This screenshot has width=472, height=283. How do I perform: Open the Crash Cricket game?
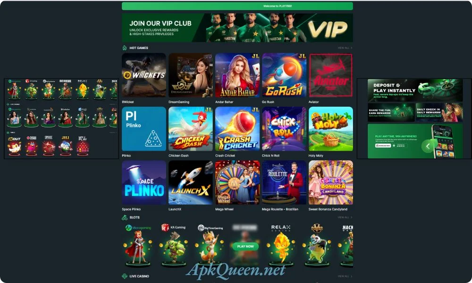tap(237, 129)
